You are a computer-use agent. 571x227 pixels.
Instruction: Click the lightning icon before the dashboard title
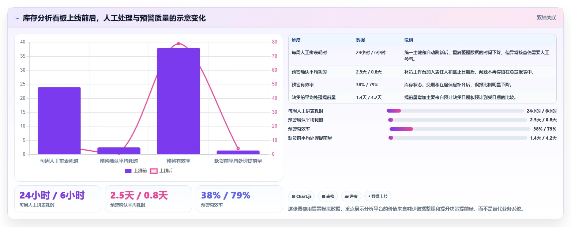point(17,18)
